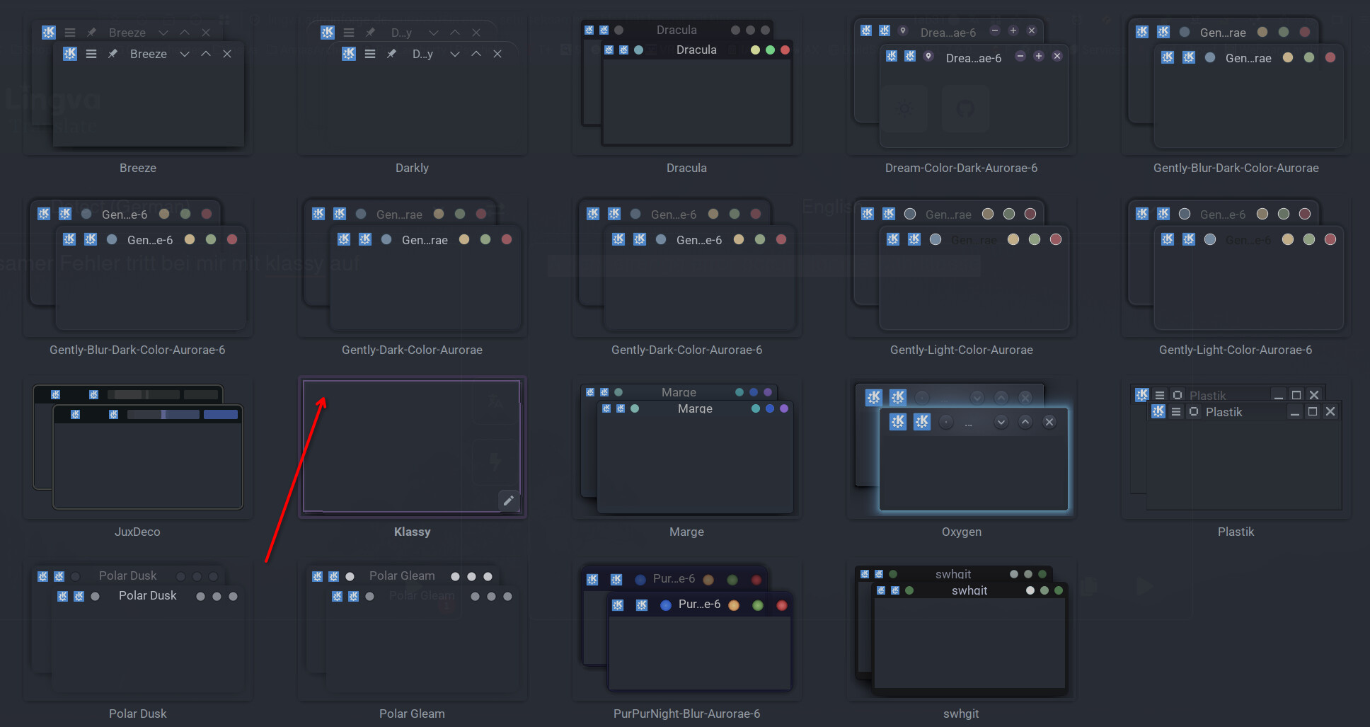The image size is (1370, 727).
Task: Click the down chevron in Oxygen front preview
Action: click(1001, 422)
